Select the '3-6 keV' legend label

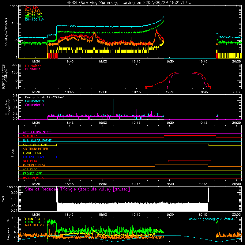click(32, 7)
